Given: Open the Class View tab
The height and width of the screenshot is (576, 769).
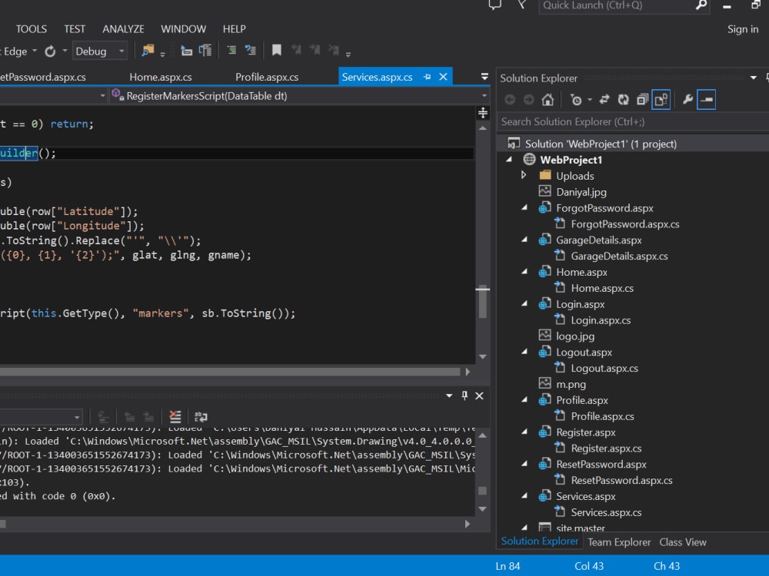Looking at the screenshot, I should (x=683, y=541).
